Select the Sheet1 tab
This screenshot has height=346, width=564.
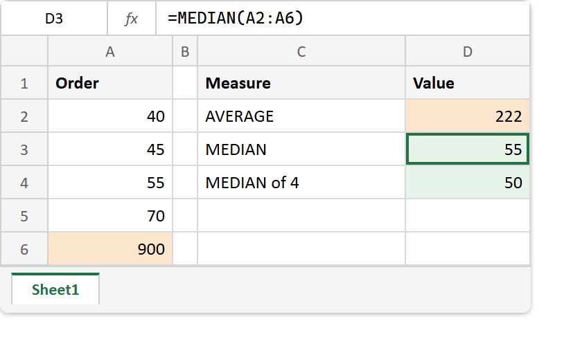click(x=55, y=289)
